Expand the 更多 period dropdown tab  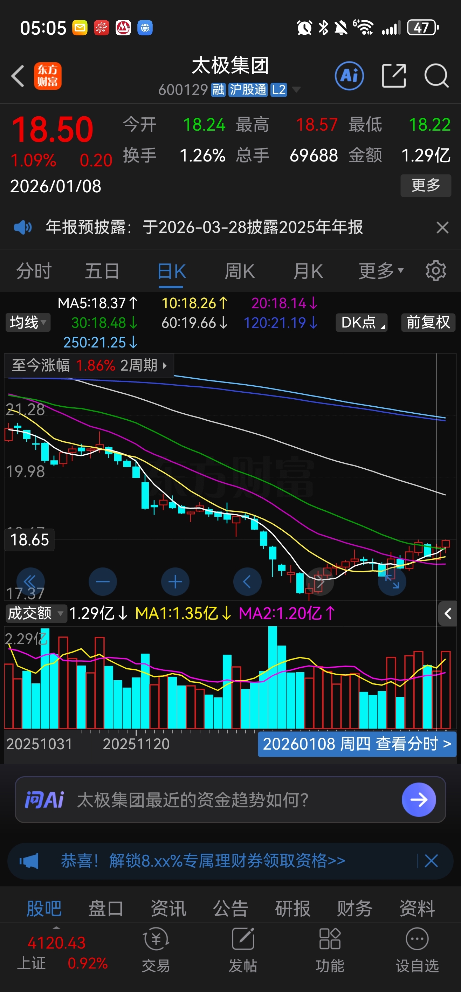(x=381, y=271)
